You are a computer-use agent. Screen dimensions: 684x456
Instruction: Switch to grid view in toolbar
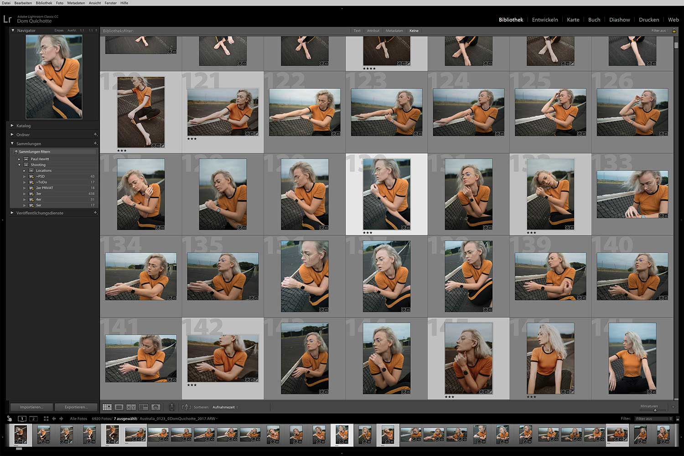pyautogui.click(x=107, y=407)
